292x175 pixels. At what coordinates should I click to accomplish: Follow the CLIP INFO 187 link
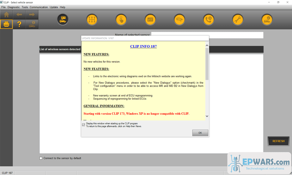tap(143, 46)
